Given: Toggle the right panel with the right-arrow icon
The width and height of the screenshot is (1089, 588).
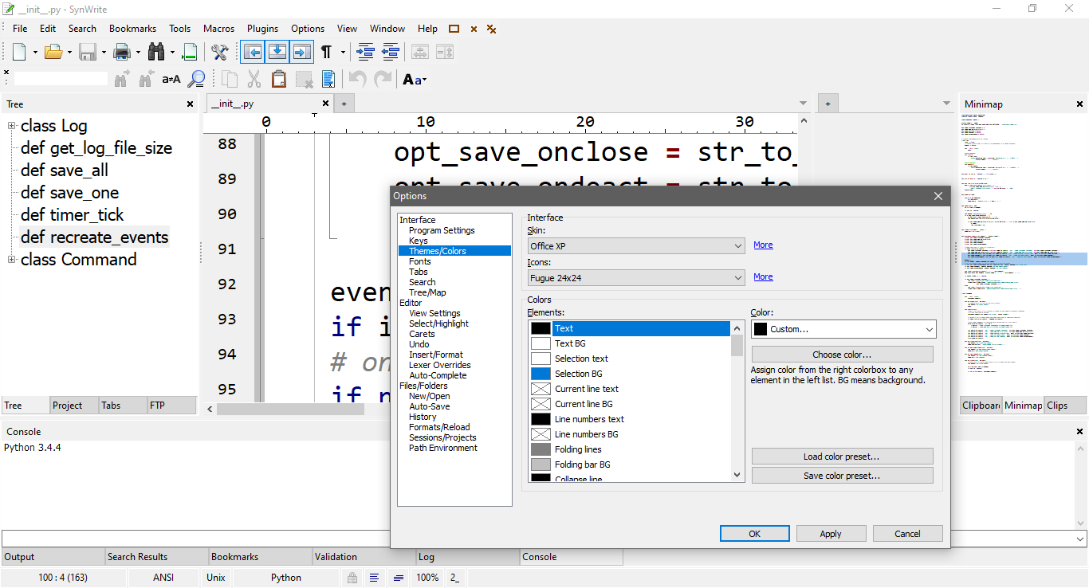Looking at the screenshot, I should pos(302,53).
